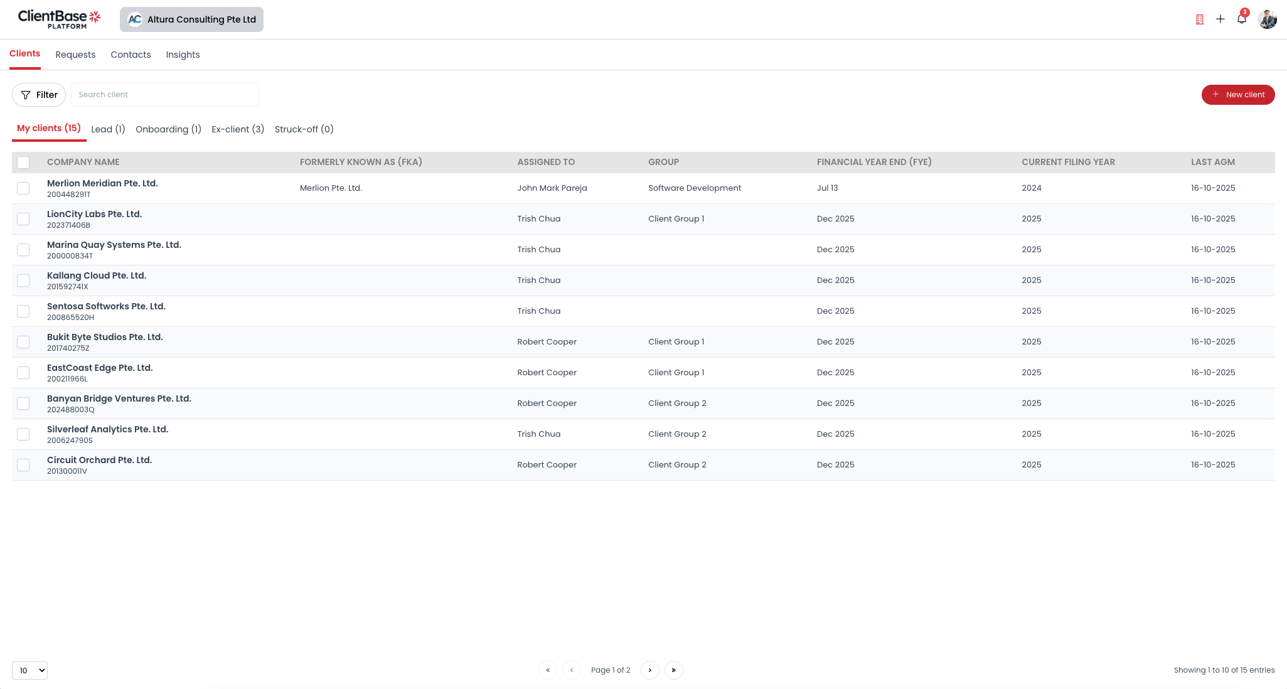Screen dimensions: 1287x689
Task: Click the Altura Consulting Pte Ltd badge
Action: click(x=191, y=19)
